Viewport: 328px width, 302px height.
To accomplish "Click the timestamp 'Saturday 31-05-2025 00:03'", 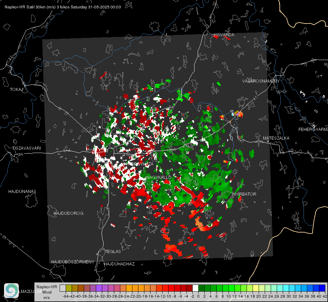I will coord(95,7).
